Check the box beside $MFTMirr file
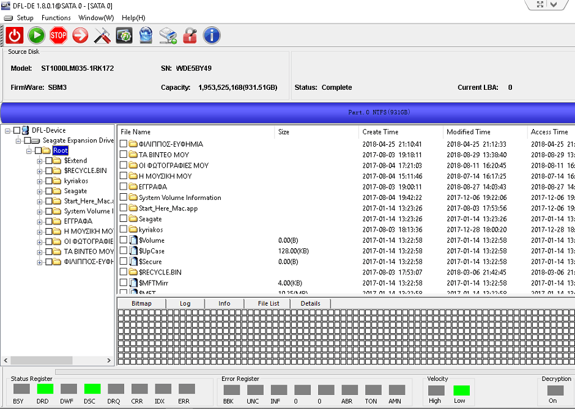The image size is (575, 409). 124,283
